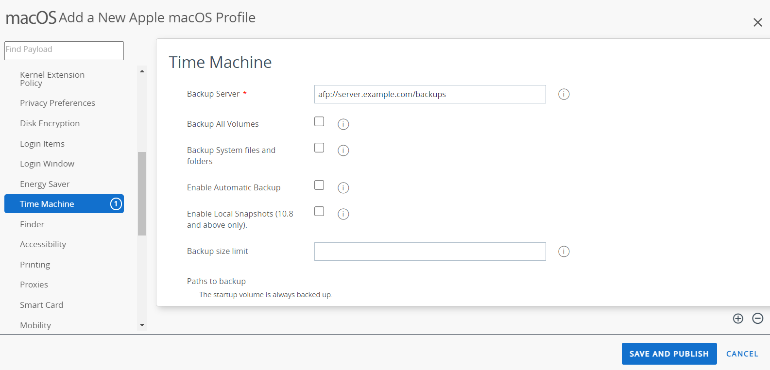Click the Backup Server URL field
The image size is (770, 370).
click(x=430, y=94)
